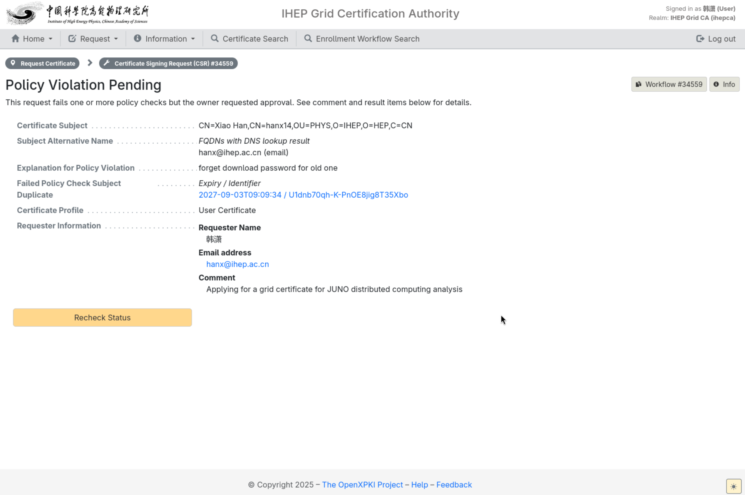Click the Request pencil-edit icon
The image size is (745, 495).
pyautogui.click(x=72, y=39)
